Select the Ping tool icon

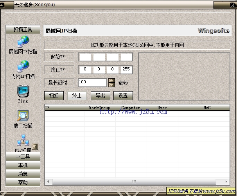(23, 91)
